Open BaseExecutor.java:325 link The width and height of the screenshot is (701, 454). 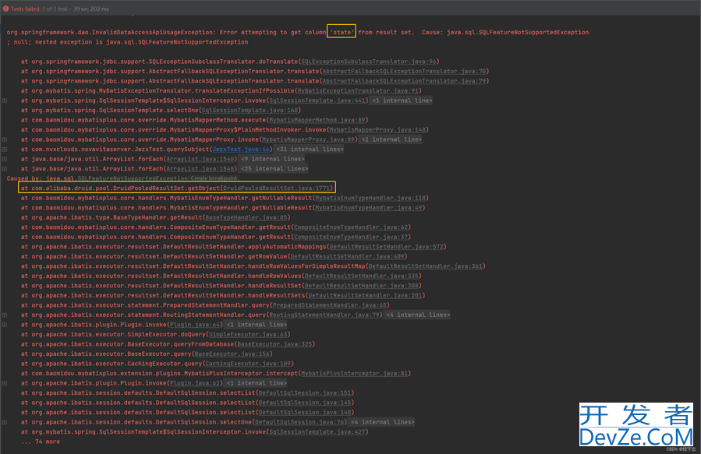click(x=275, y=344)
